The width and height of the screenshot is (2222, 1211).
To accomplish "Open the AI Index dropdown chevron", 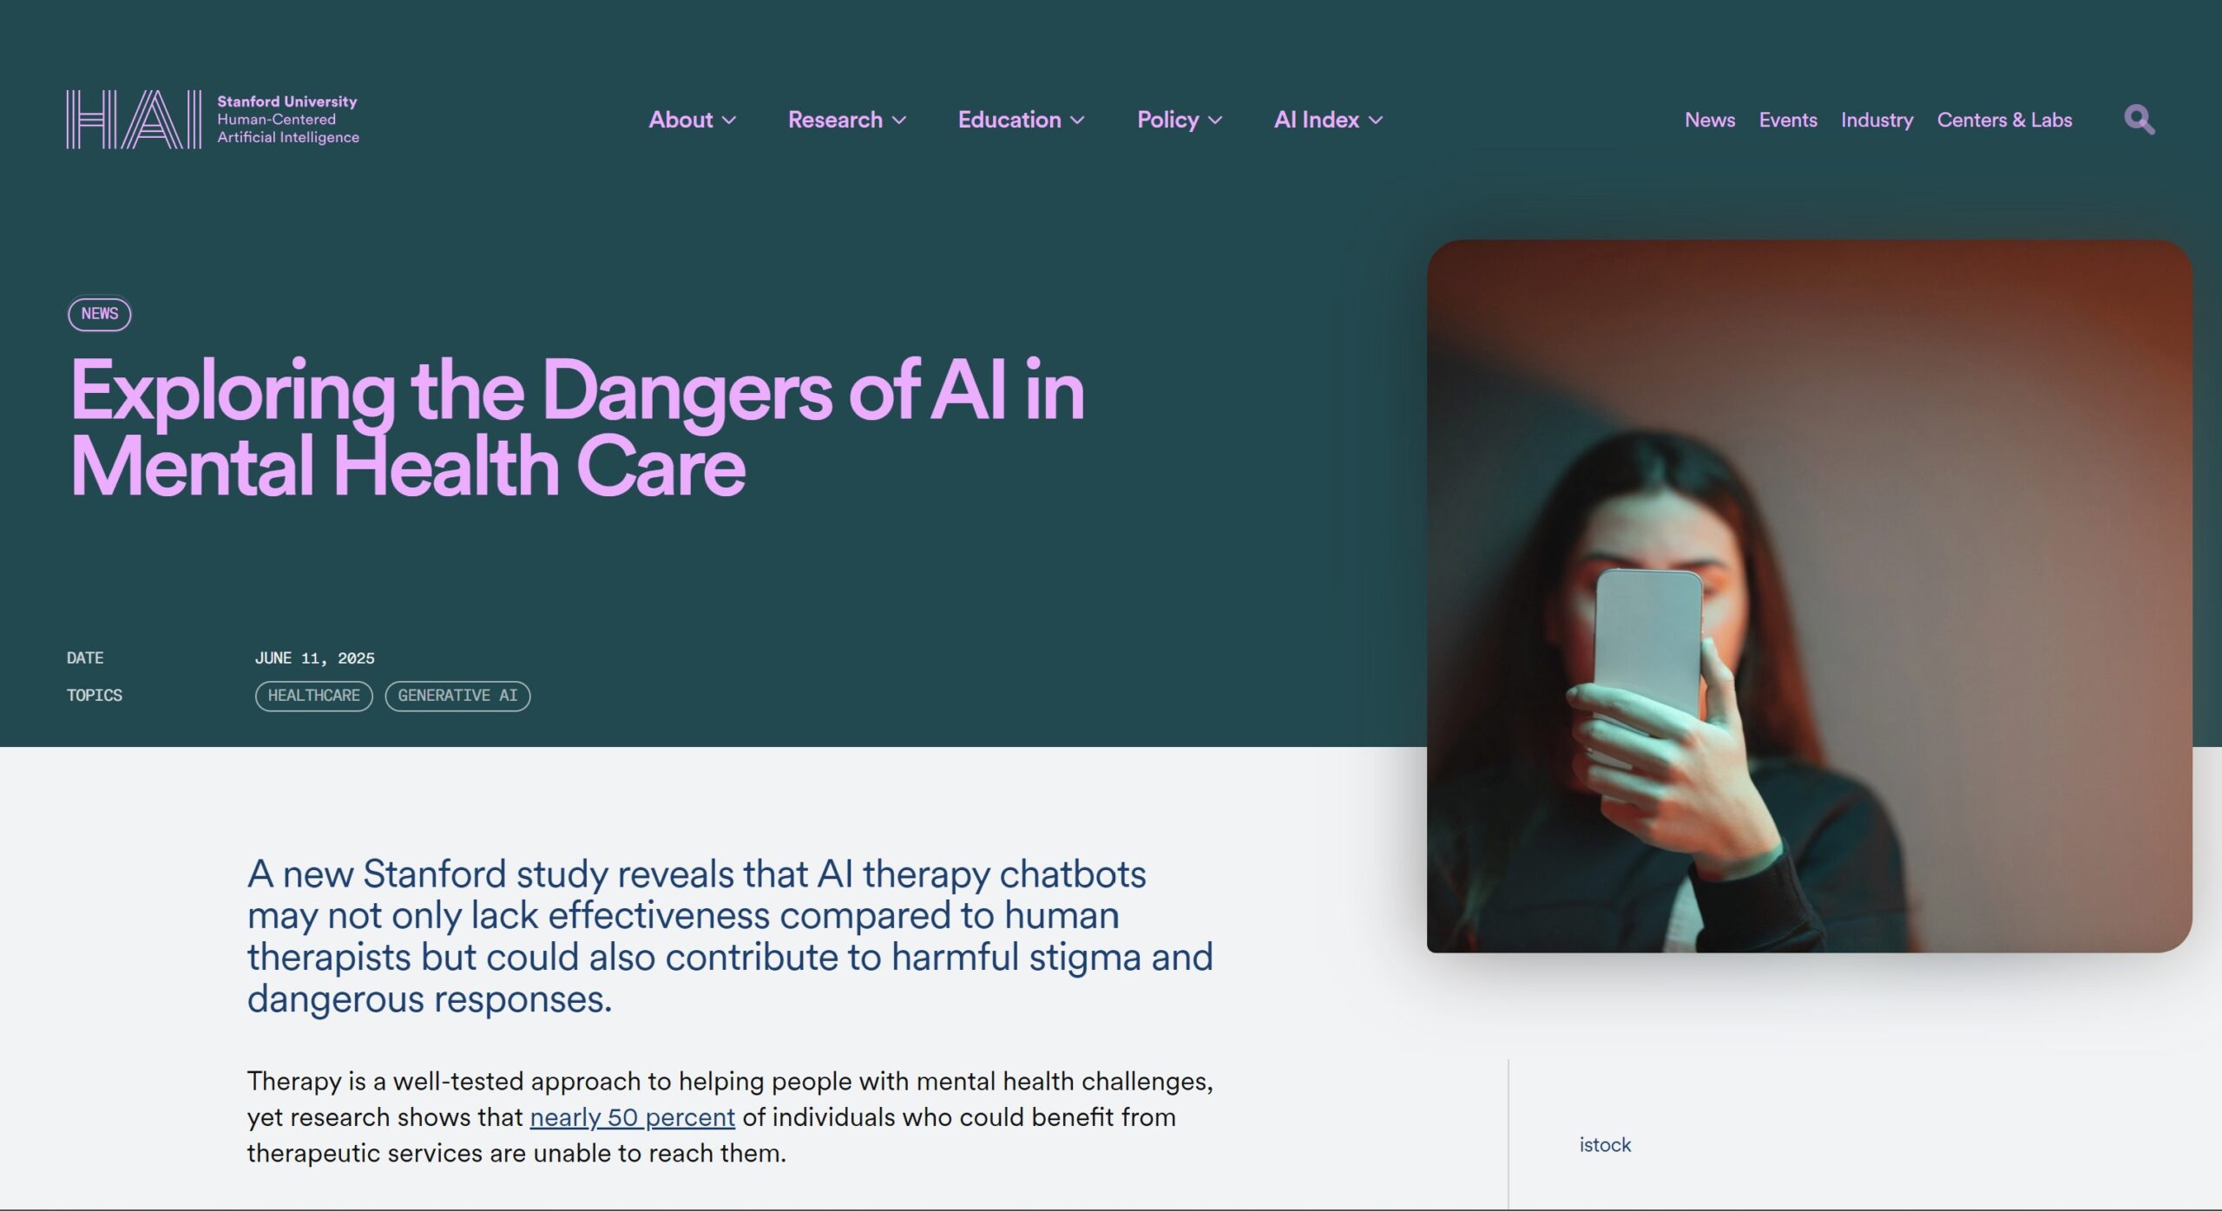I will click(1376, 121).
